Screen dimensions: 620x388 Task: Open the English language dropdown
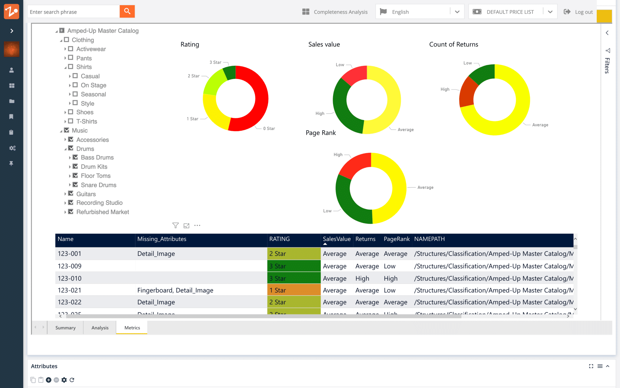457,12
